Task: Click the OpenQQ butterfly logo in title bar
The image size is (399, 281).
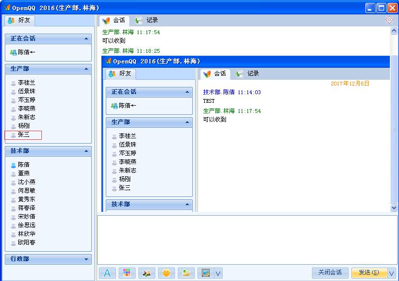Action: pos(7,8)
